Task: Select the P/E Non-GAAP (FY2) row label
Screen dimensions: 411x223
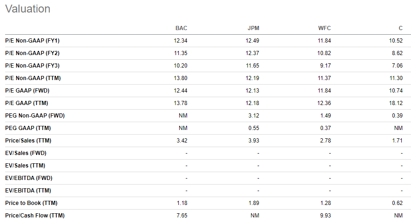Action: click(x=32, y=53)
